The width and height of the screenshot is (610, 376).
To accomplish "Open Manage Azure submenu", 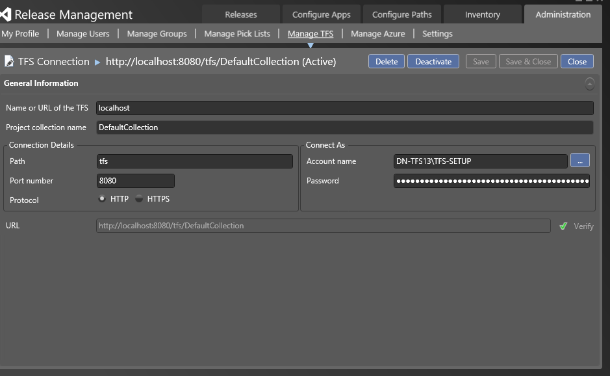I will click(377, 34).
